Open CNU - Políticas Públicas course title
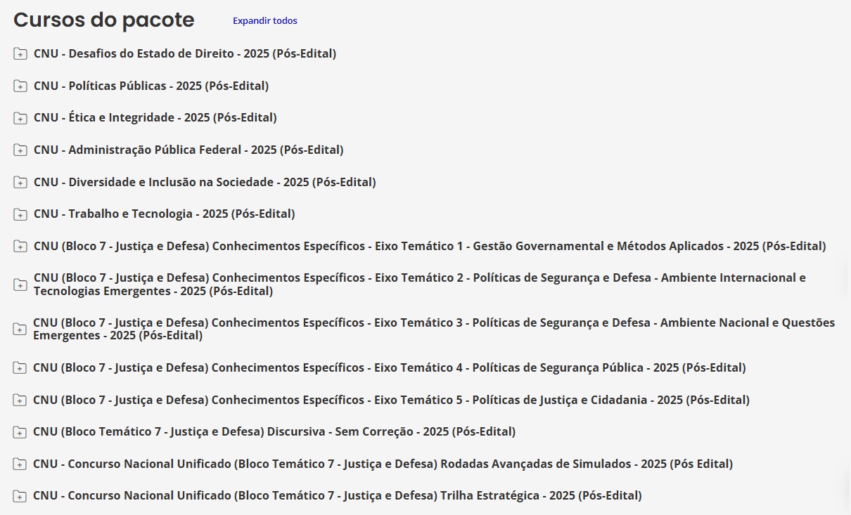The image size is (851, 515). click(x=151, y=86)
